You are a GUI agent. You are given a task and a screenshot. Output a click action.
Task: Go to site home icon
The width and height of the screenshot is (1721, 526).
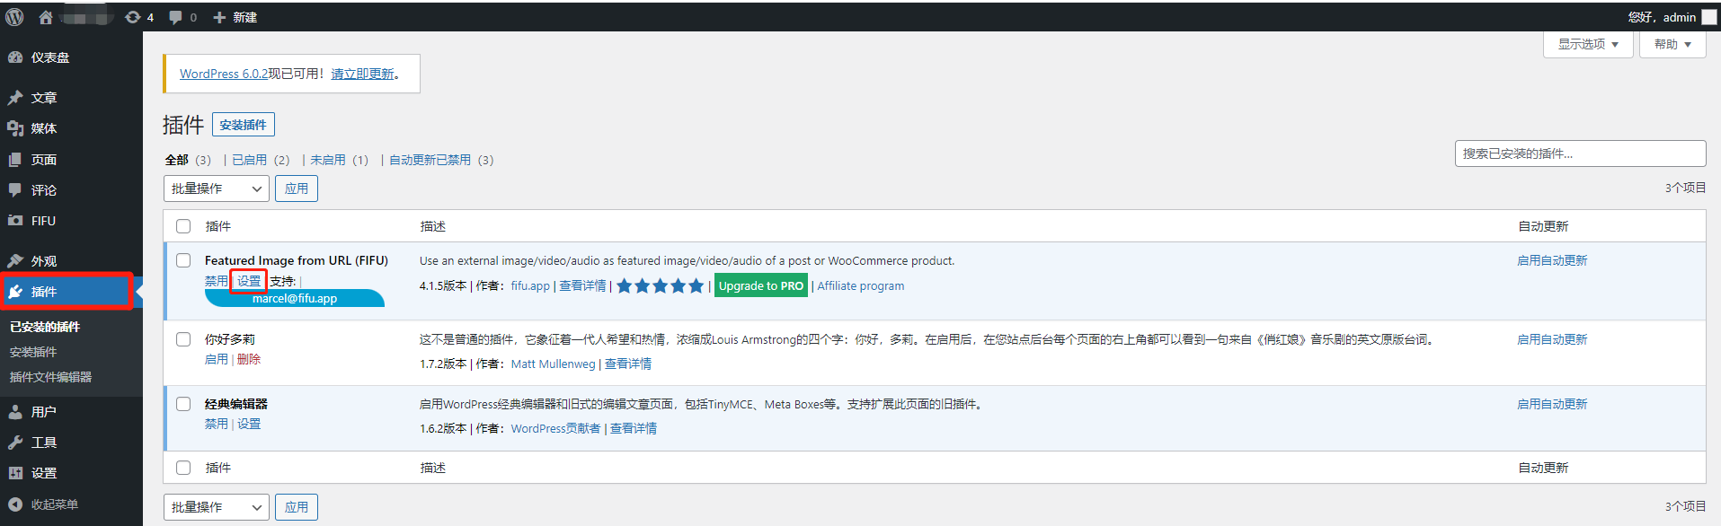(x=46, y=17)
